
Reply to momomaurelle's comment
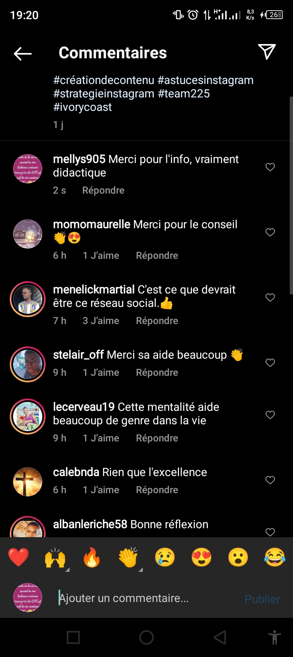157,256
